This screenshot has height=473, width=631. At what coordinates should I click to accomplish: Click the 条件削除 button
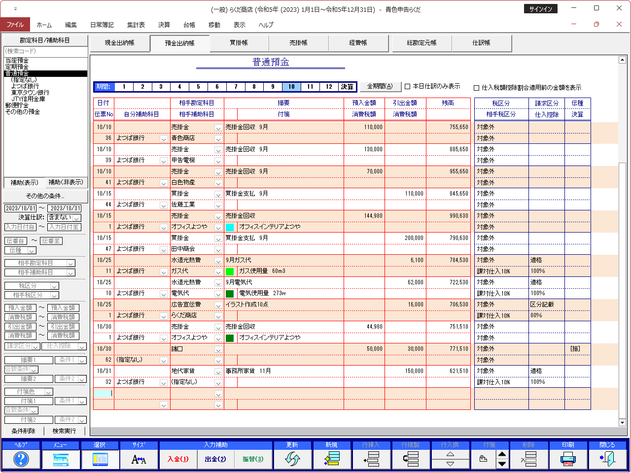[24, 431]
